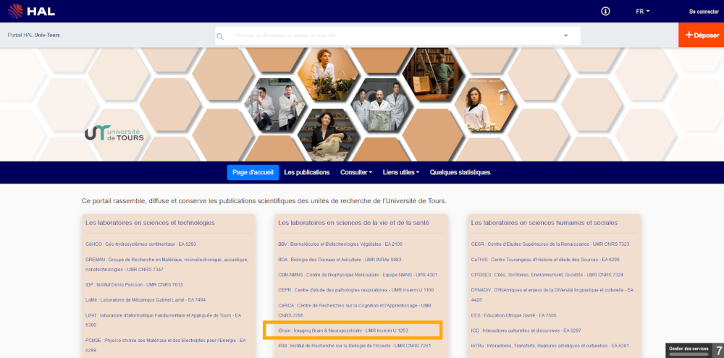
Task: Open Les publications menu item
Action: [307, 172]
